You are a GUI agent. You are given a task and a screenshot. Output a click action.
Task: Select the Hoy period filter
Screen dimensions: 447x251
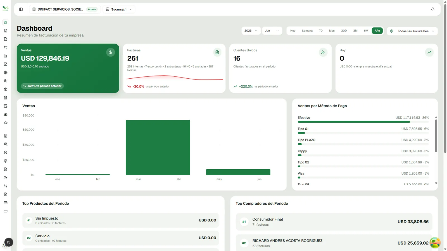click(293, 31)
